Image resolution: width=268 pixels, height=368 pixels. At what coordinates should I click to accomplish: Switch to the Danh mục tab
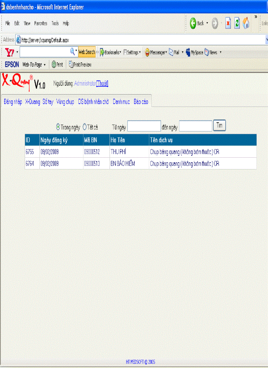(121, 102)
